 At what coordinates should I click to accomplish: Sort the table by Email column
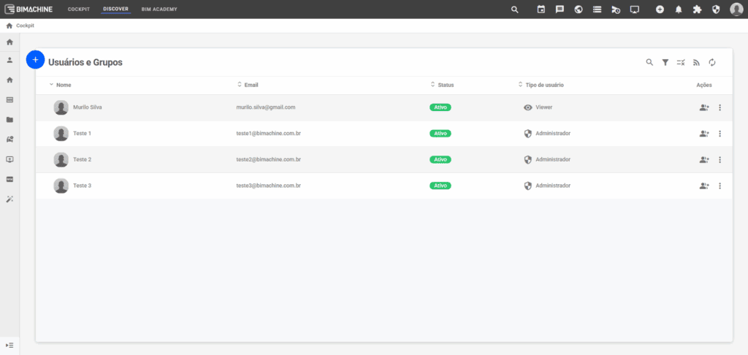251,85
